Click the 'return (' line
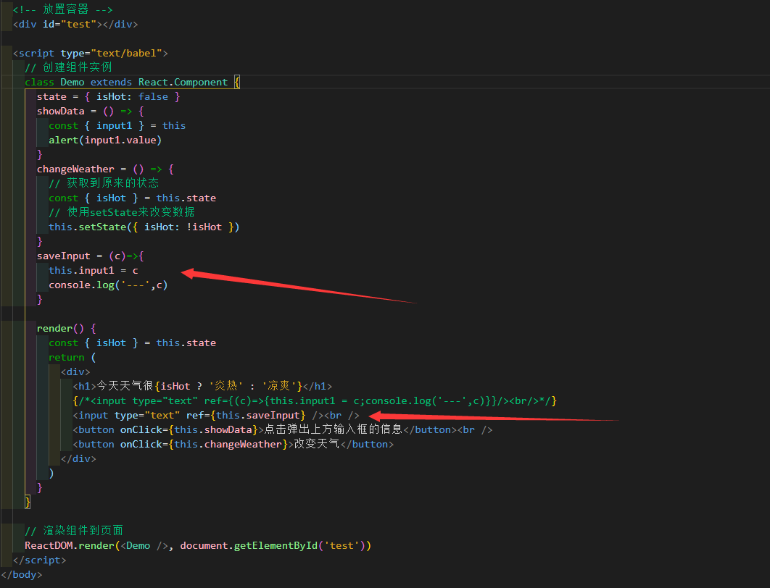The image size is (770, 588). coord(73,357)
